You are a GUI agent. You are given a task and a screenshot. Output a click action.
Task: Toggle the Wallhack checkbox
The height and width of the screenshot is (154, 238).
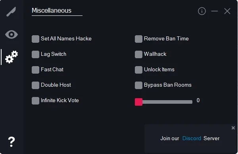pos(138,54)
